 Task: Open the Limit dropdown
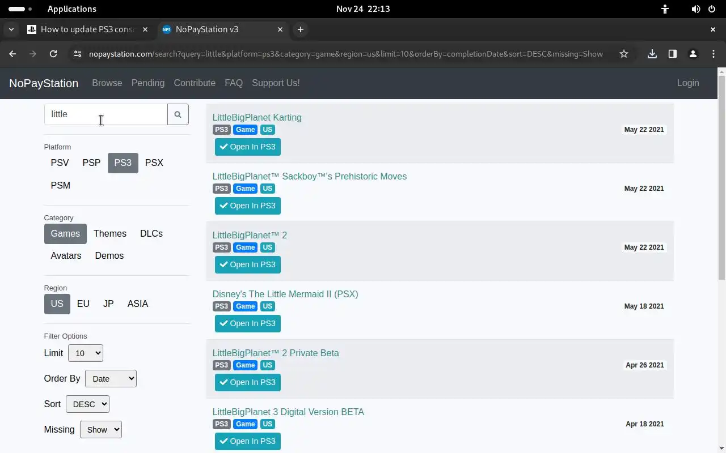pos(86,353)
